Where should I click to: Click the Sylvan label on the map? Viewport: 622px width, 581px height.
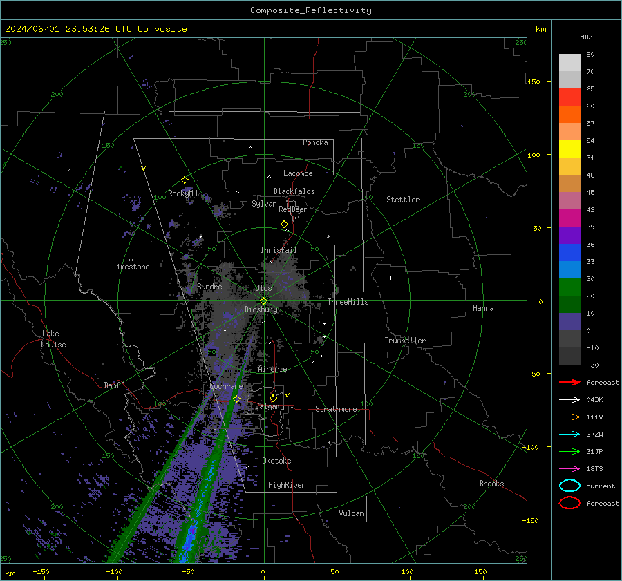[264, 204]
